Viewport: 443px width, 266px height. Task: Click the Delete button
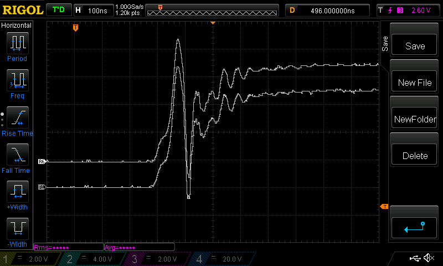(x=414, y=156)
